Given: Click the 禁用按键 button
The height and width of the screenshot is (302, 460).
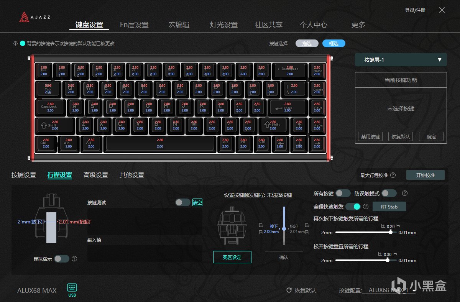Looking at the screenshot, I should [x=370, y=136].
